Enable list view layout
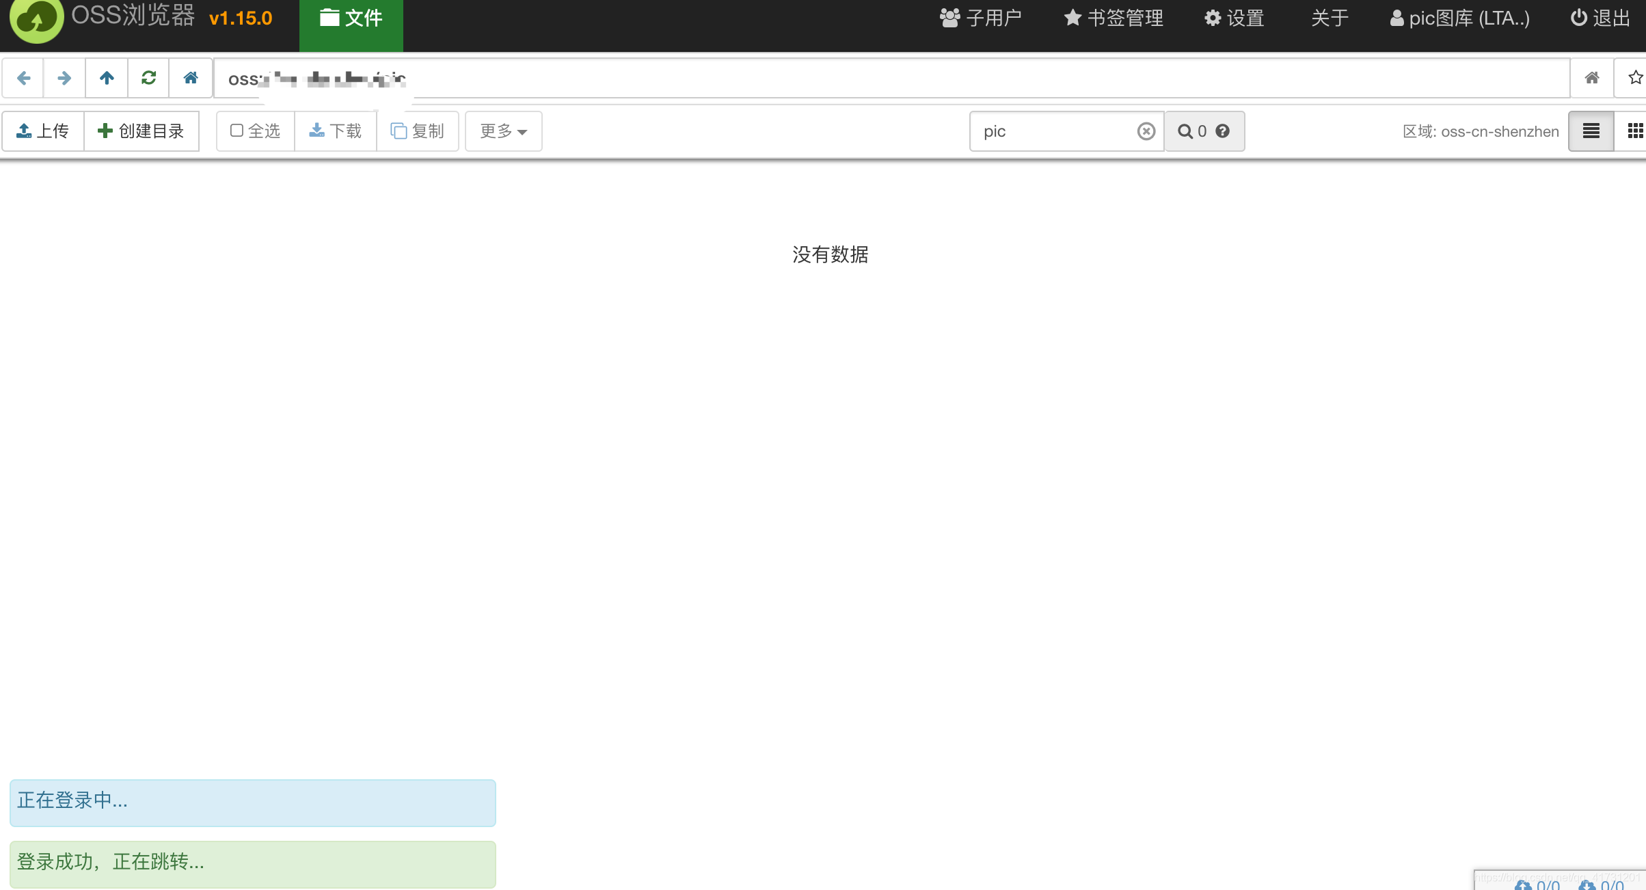Viewport: 1646px width, 890px height. tap(1591, 130)
